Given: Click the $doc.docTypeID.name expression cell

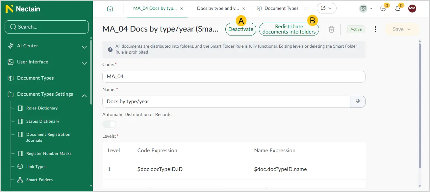Looking at the screenshot, I should 280,169.
